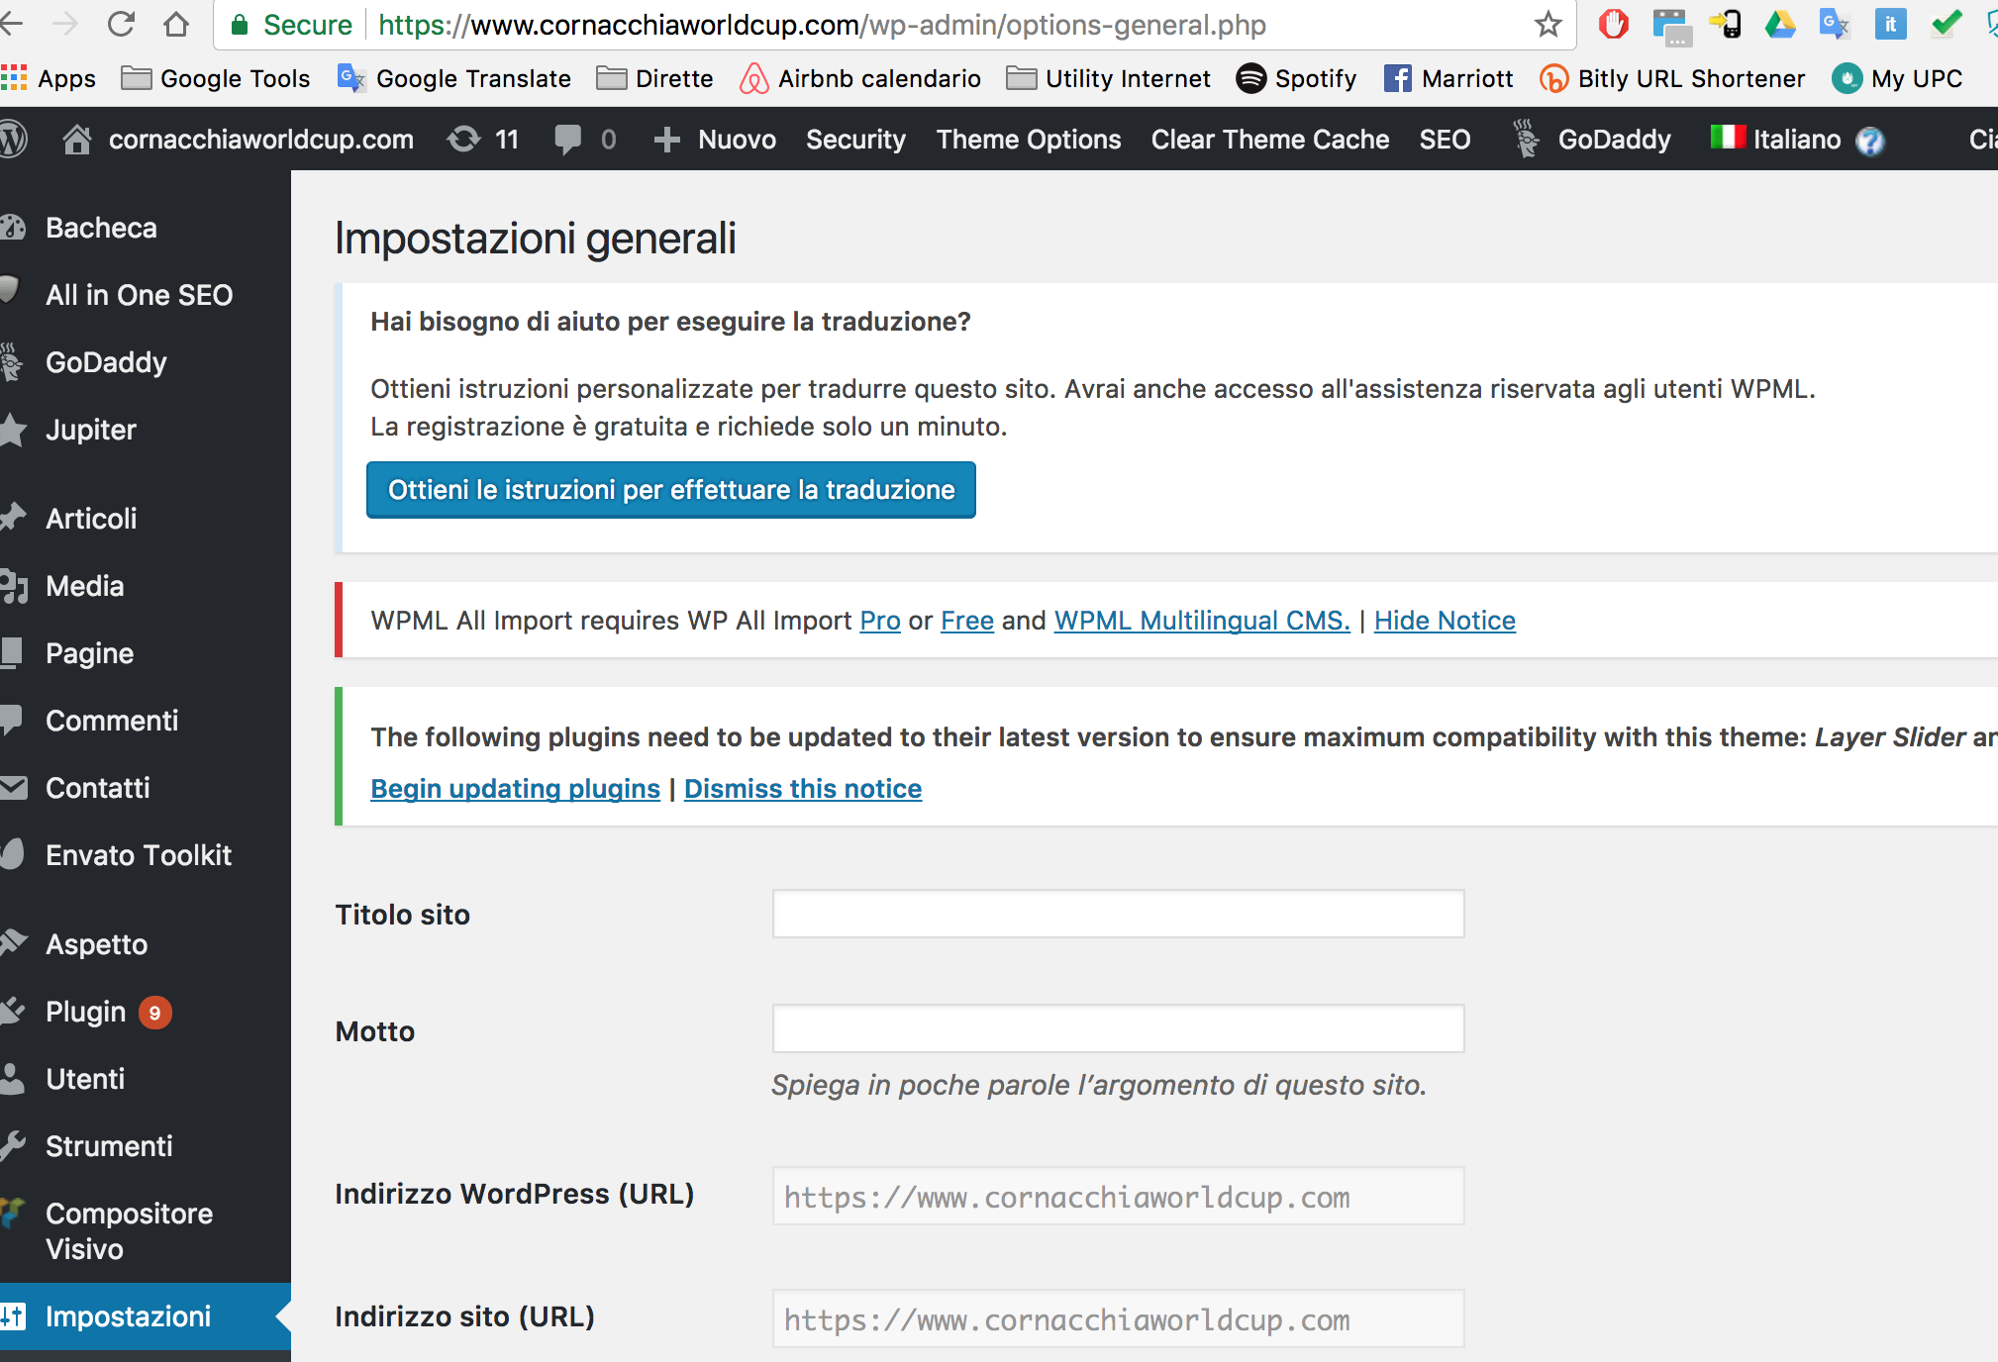Viewport: 1998px width, 1362px height.
Task: Open the Spotify bookmark
Action: click(x=1296, y=78)
